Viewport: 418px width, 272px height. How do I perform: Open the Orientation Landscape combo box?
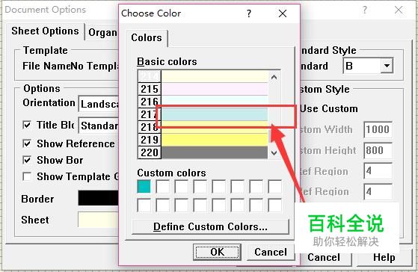click(99, 104)
